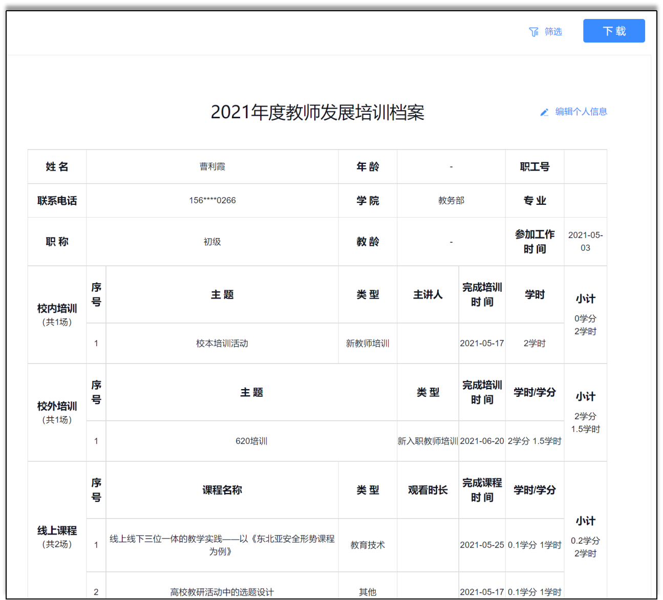Open 编辑个人信息 to edit profile
Screen dimensions: 663x600
[581, 112]
